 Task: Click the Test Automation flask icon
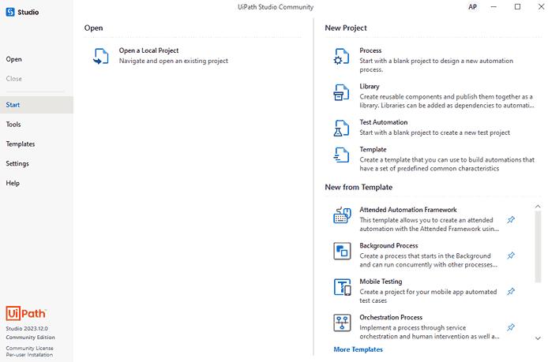click(x=341, y=128)
